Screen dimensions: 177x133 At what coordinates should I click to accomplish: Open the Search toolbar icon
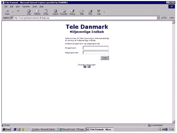[55, 12]
